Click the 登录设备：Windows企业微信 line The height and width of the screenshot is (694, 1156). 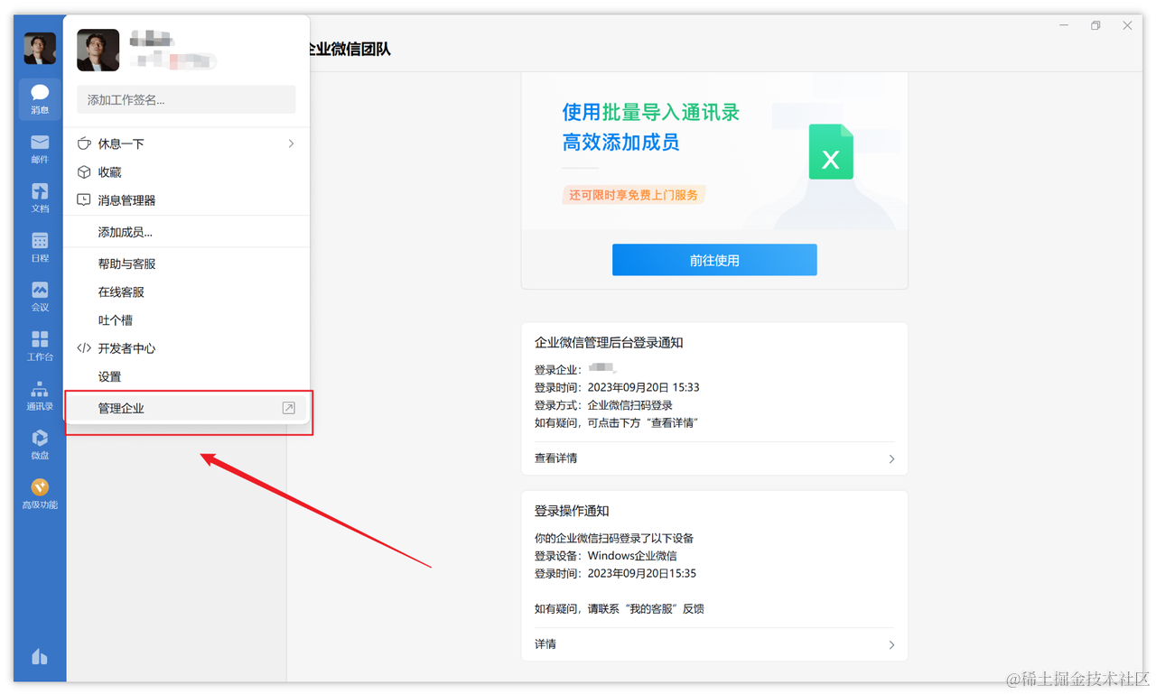pos(605,556)
